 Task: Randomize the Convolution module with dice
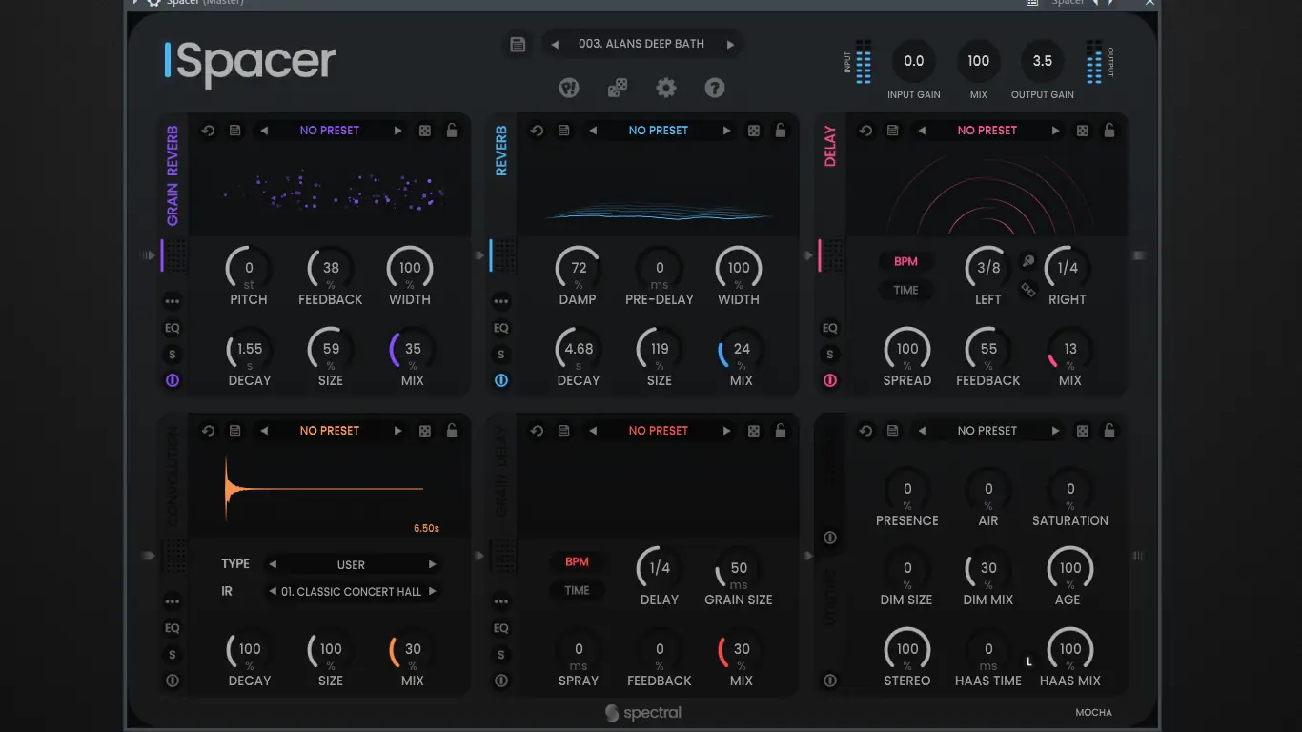point(425,431)
